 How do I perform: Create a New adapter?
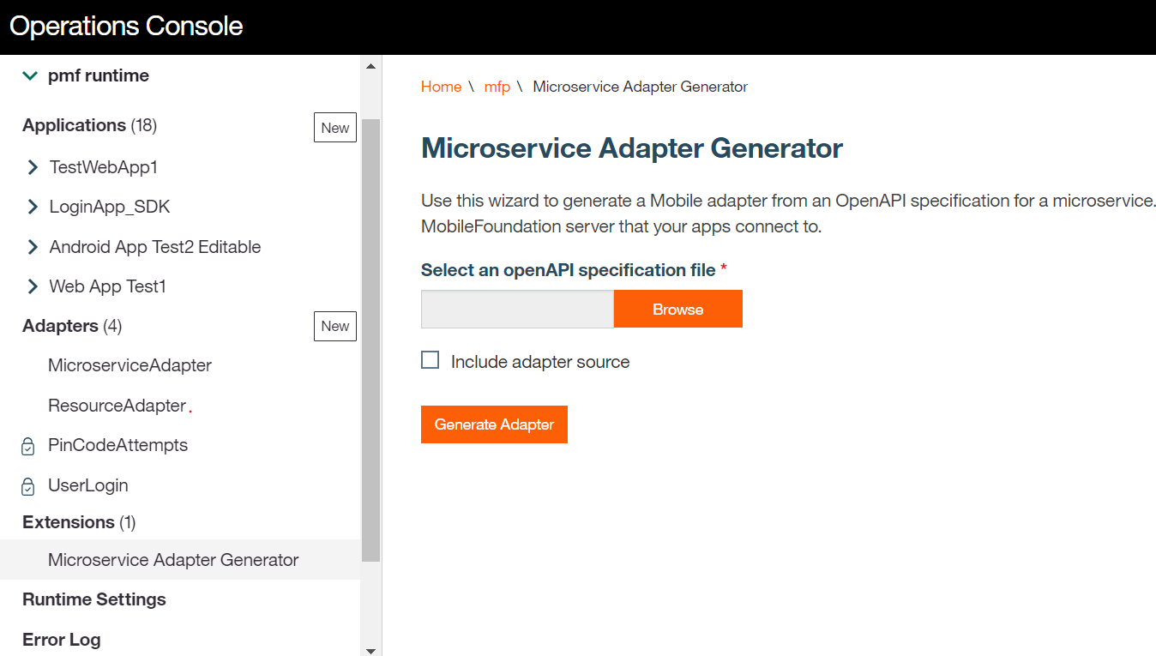[334, 326]
